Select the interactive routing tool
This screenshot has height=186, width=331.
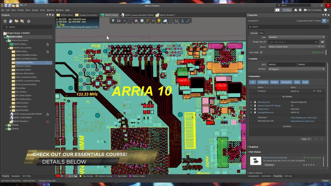click(148, 21)
